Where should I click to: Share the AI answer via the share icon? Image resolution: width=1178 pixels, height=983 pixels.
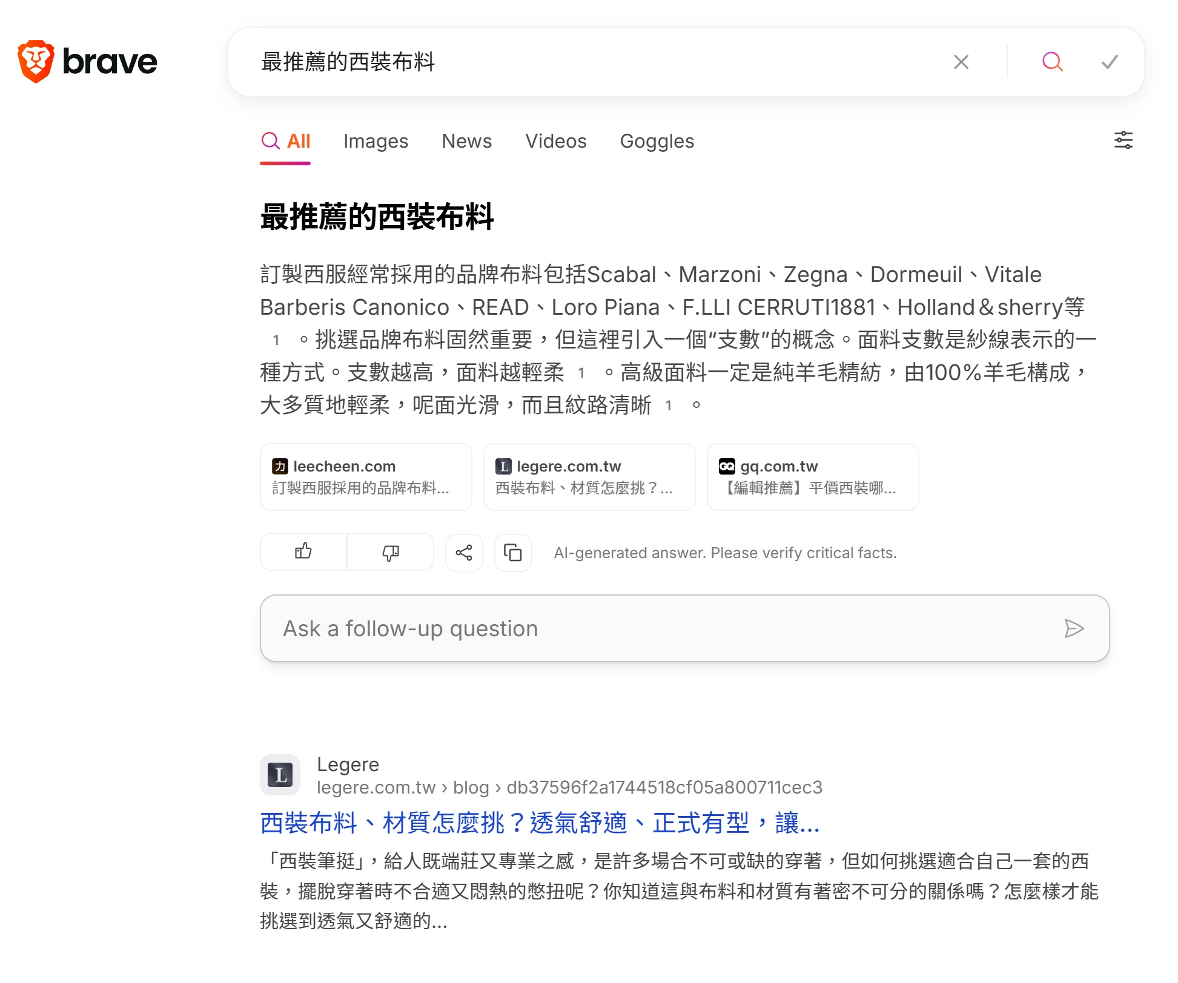[x=464, y=552]
